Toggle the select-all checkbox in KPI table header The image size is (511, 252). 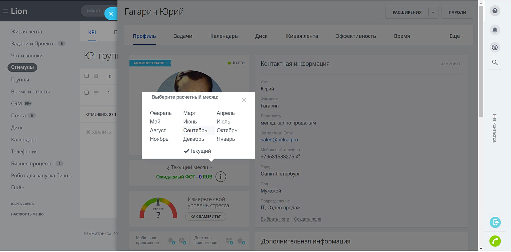pyautogui.click(x=87, y=76)
